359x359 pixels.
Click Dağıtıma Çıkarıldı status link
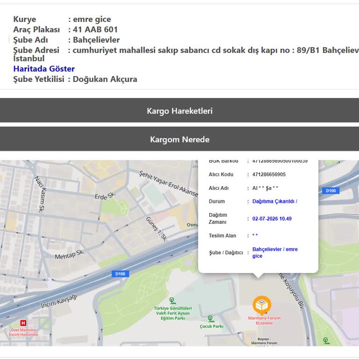(275, 201)
